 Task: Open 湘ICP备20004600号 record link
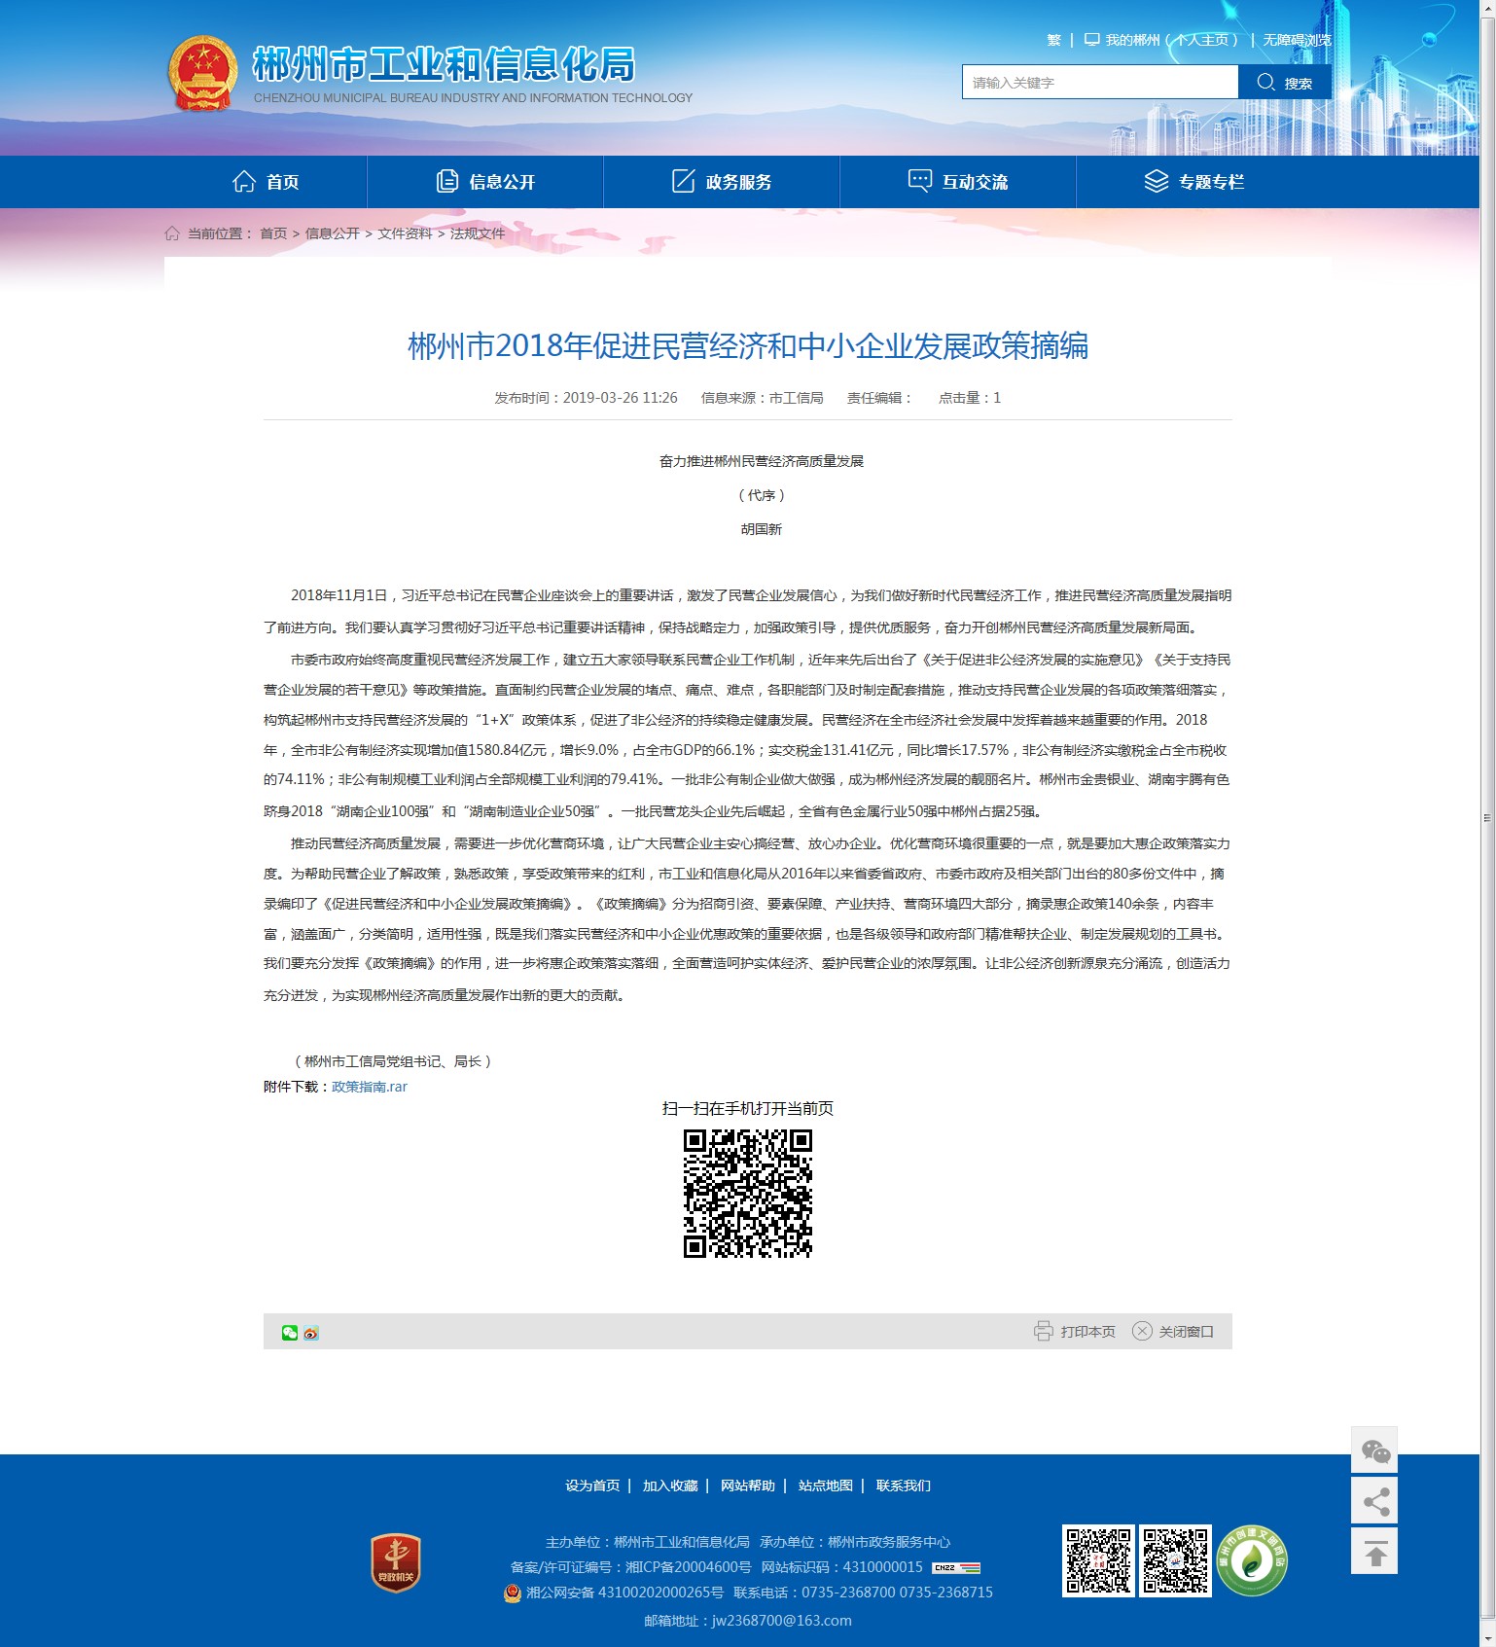click(689, 1567)
